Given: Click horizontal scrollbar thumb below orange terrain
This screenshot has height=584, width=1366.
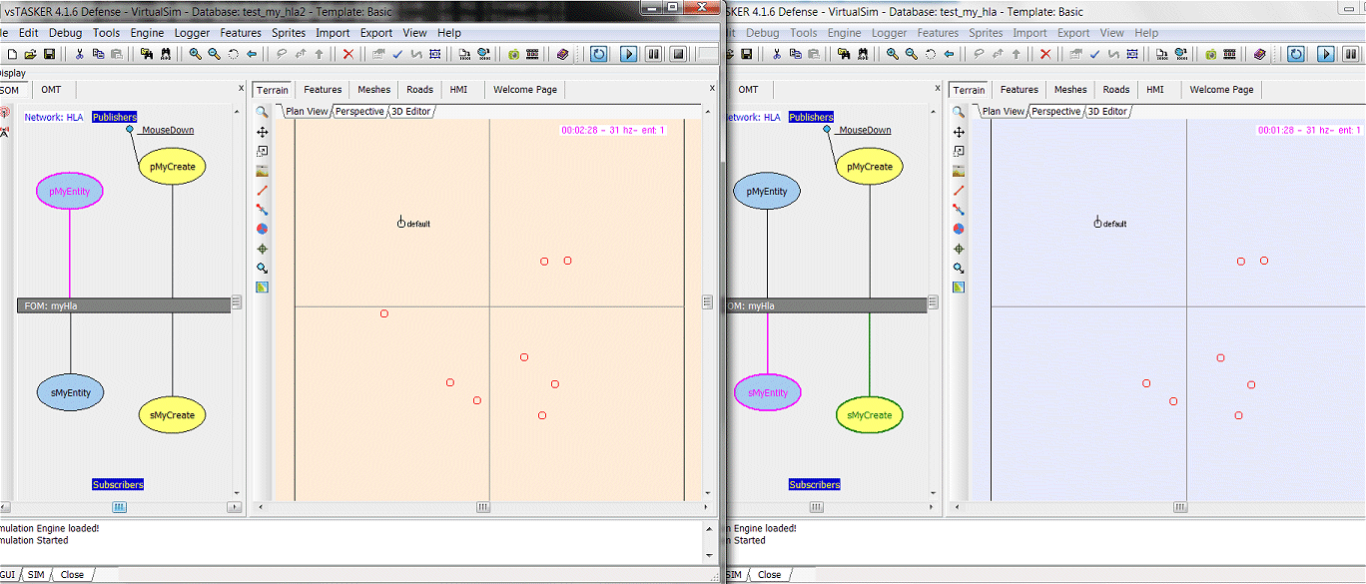Looking at the screenshot, I should [482, 507].
